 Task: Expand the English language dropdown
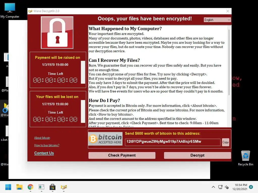tap(217, 20)
